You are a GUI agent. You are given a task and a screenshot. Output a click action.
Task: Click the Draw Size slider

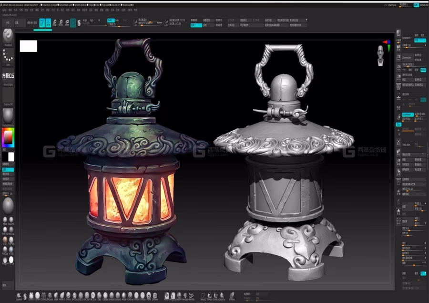150,23
